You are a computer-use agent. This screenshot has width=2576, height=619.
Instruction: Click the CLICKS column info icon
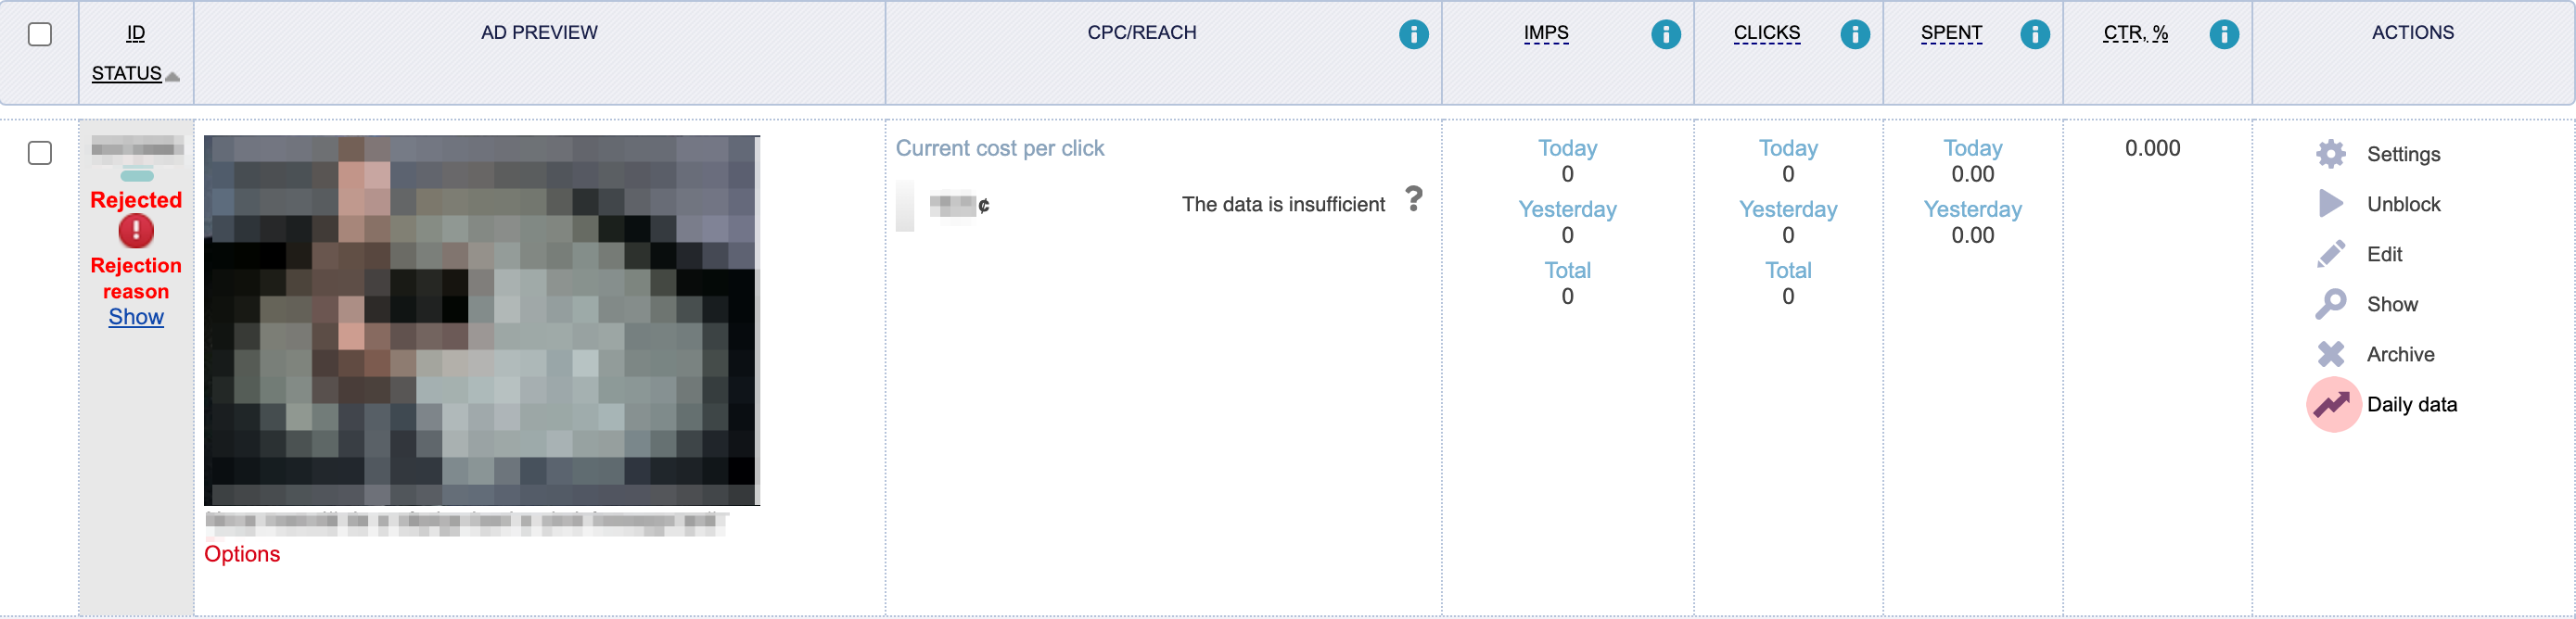click(x=1854, y=34)
